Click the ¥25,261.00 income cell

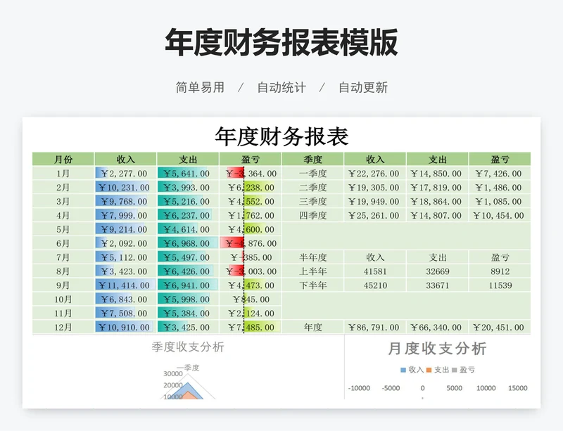point(375,215)
